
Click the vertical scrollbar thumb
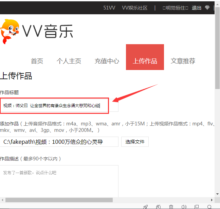217,48
